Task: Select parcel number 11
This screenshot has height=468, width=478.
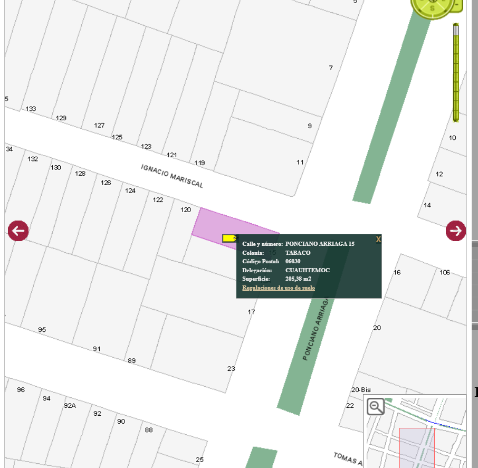Action: pyautogui.click(x=300, y=162)
